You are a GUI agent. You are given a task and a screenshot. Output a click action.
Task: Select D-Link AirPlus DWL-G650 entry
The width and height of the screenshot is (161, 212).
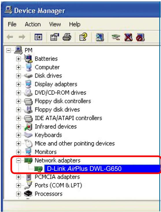click(84, 169)
